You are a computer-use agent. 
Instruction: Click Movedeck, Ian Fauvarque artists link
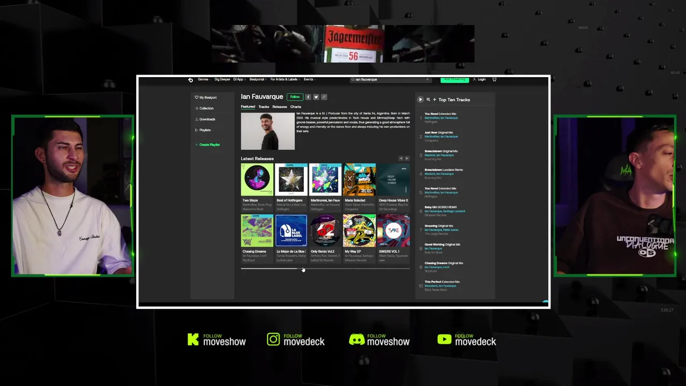click(441, 286)
